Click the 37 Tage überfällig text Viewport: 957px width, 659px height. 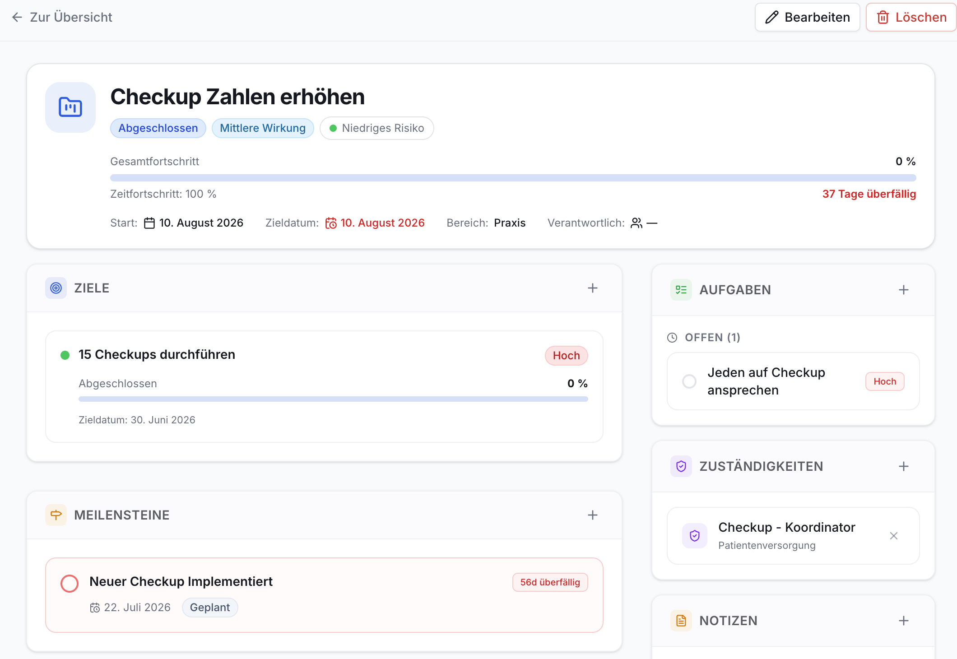[x=869, y=194]
